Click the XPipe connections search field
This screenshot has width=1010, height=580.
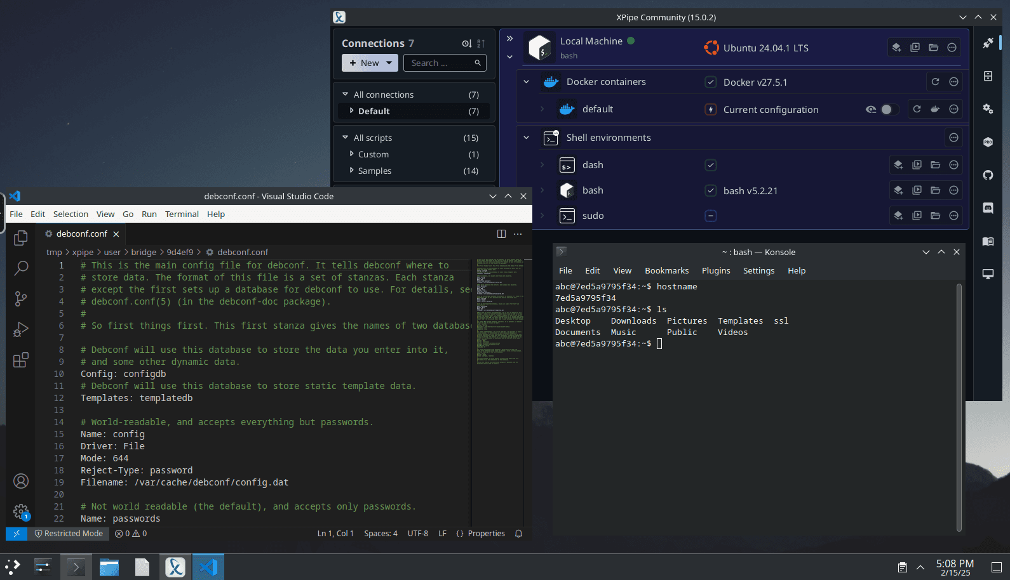point(441,63)
